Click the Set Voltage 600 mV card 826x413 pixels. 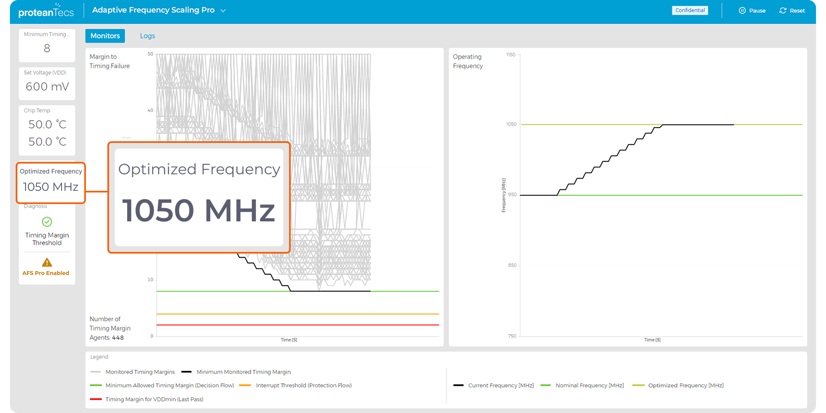(x=47, y=83)
